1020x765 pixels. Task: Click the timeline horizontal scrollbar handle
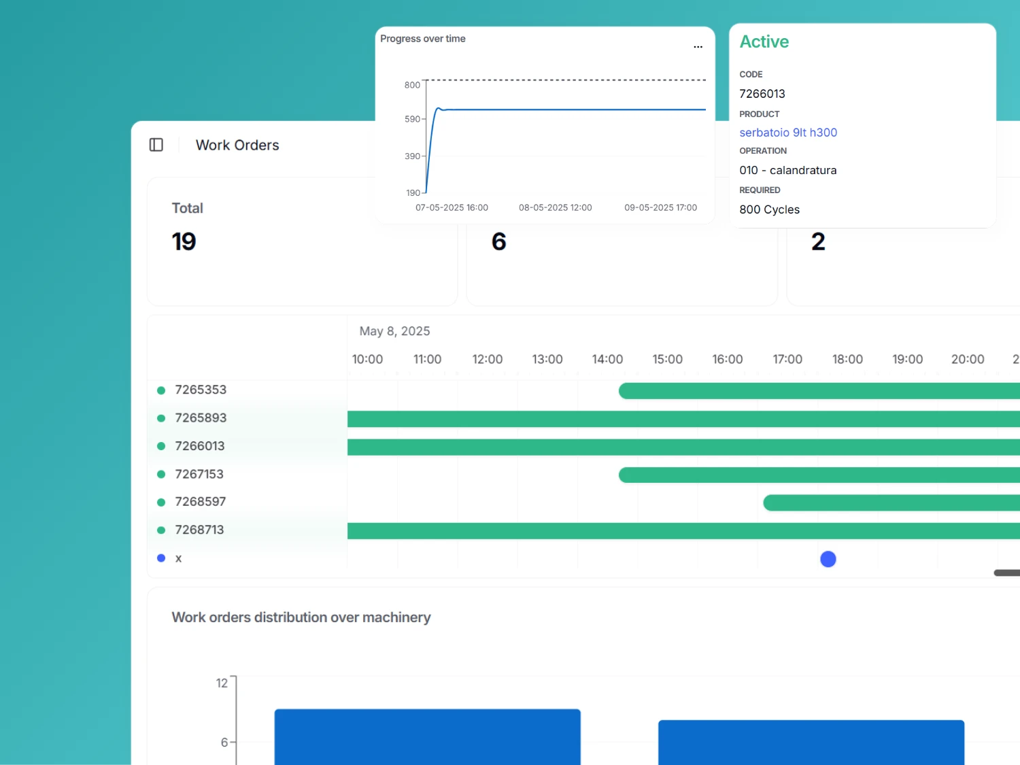tap(1007, 573)
